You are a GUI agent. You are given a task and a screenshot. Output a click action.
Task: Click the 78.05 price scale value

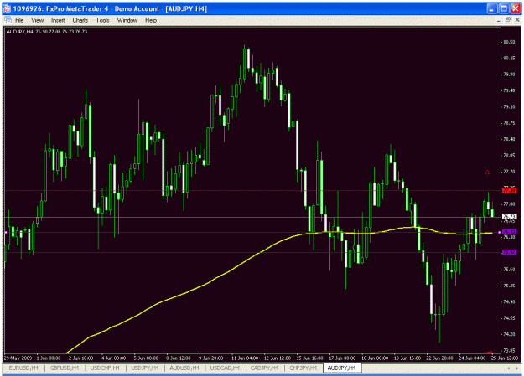coord(509,155)
